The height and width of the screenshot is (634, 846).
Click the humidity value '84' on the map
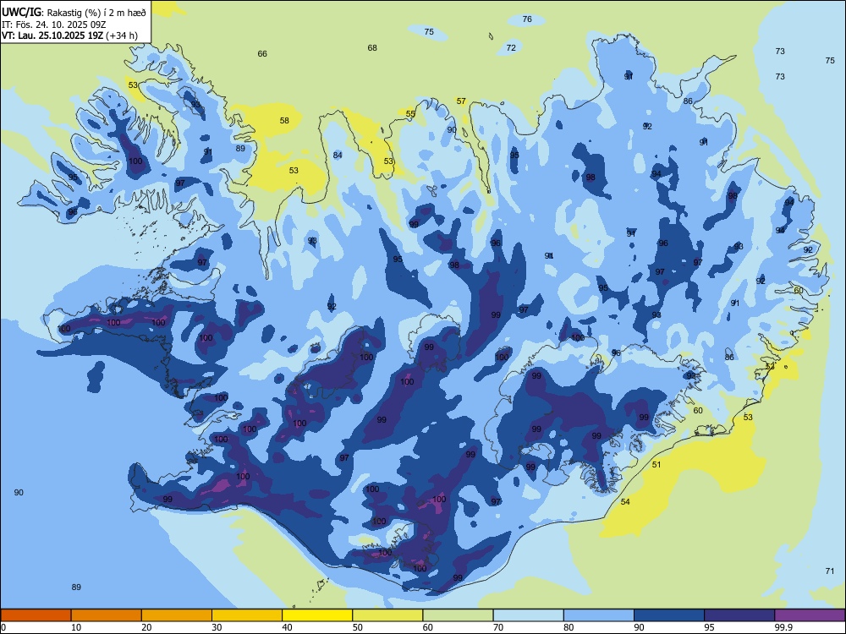click(x=338, y=156)
